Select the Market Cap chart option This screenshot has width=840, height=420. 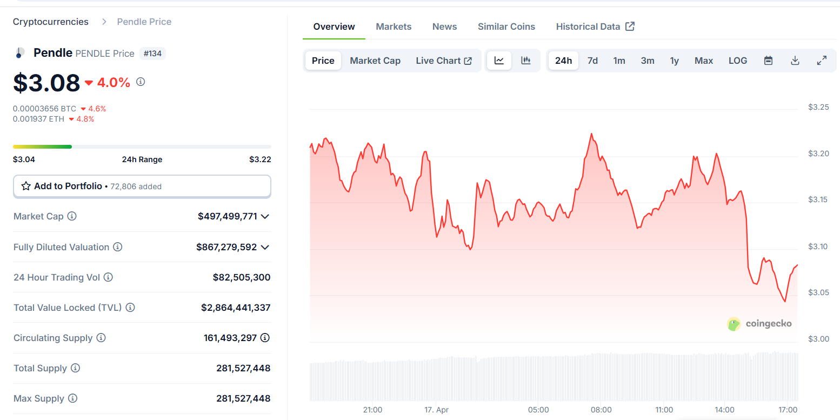[x=375, y=60]
